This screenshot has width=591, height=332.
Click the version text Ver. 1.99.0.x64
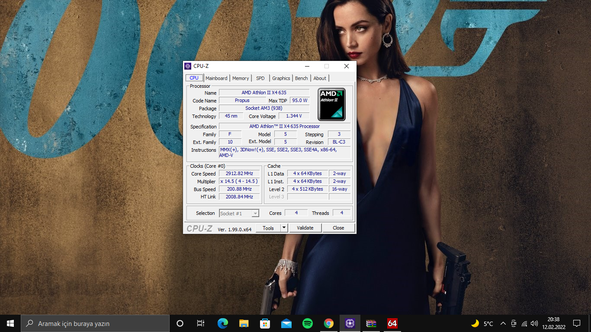234,229
